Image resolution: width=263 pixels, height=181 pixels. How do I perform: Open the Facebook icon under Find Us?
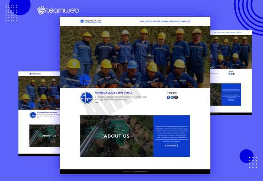[168, 97]
